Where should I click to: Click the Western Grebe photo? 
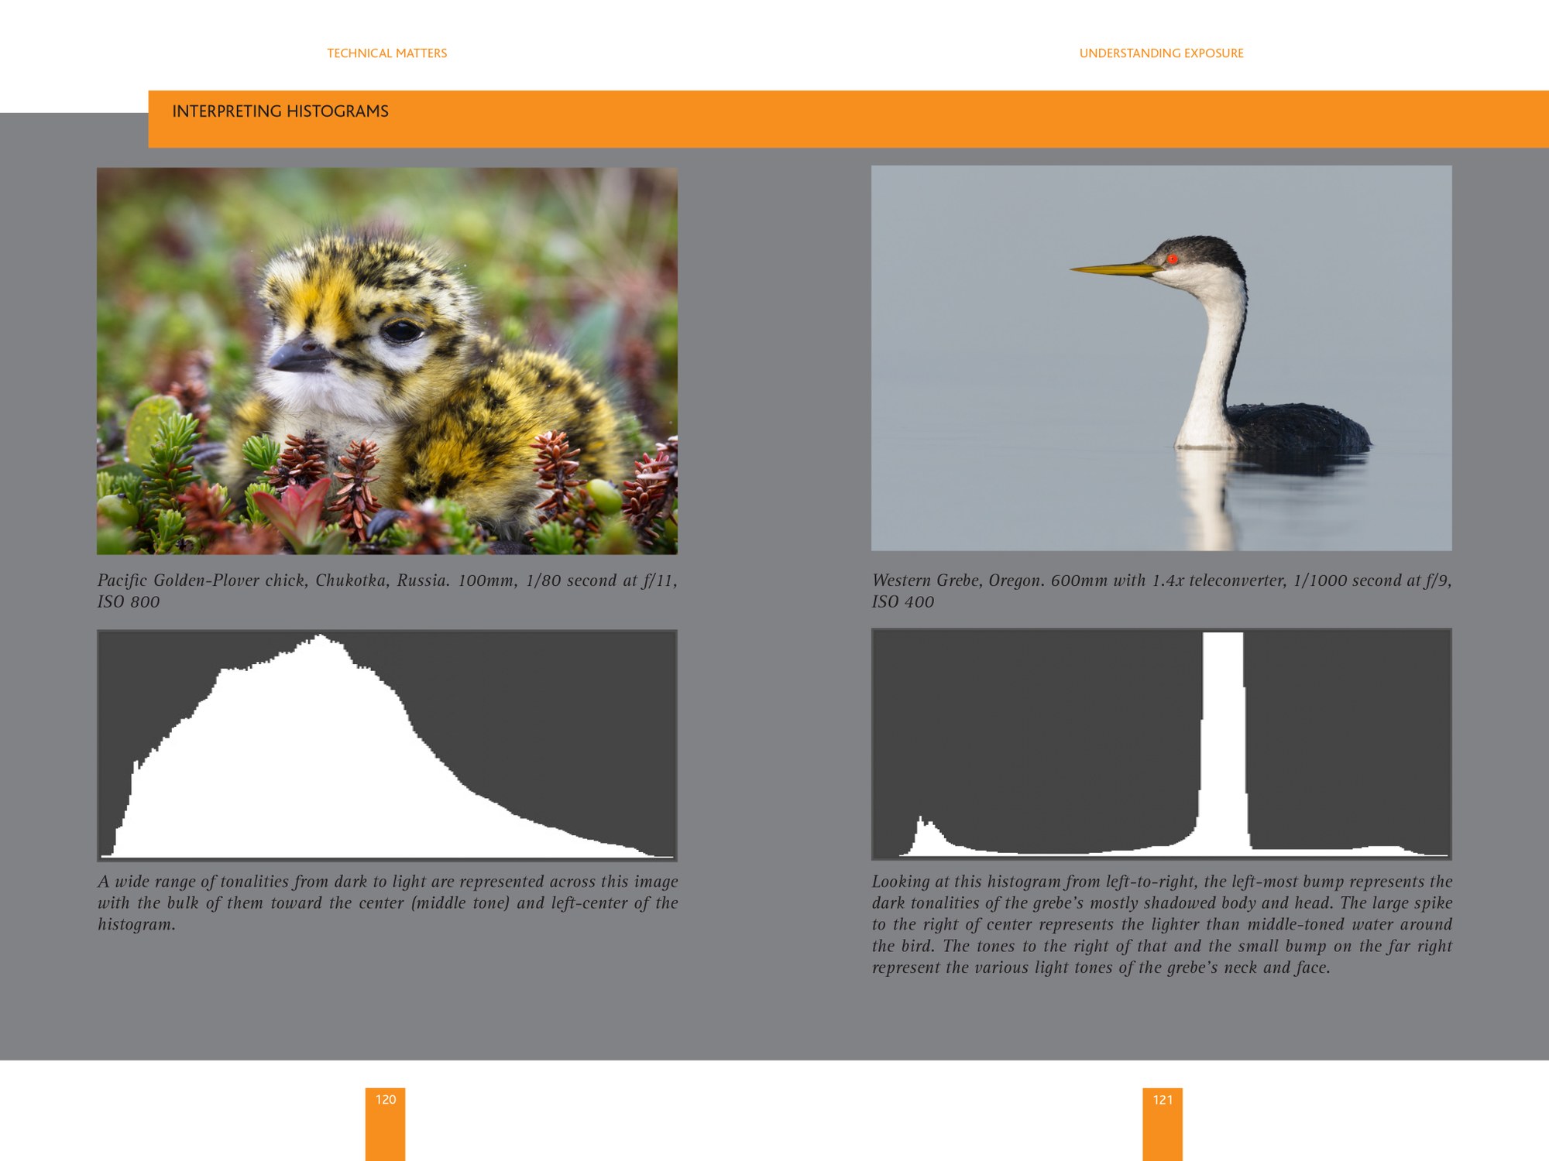click(x=1161, y=358)
